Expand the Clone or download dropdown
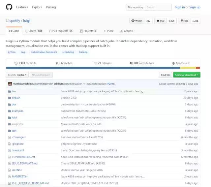 point(187,75)
